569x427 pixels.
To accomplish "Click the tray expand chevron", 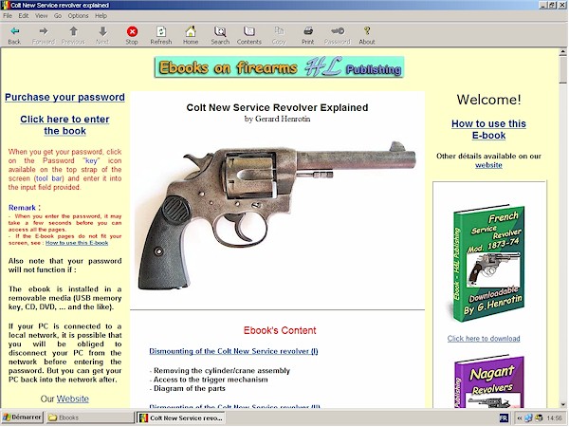I will [x=520, y=418].
